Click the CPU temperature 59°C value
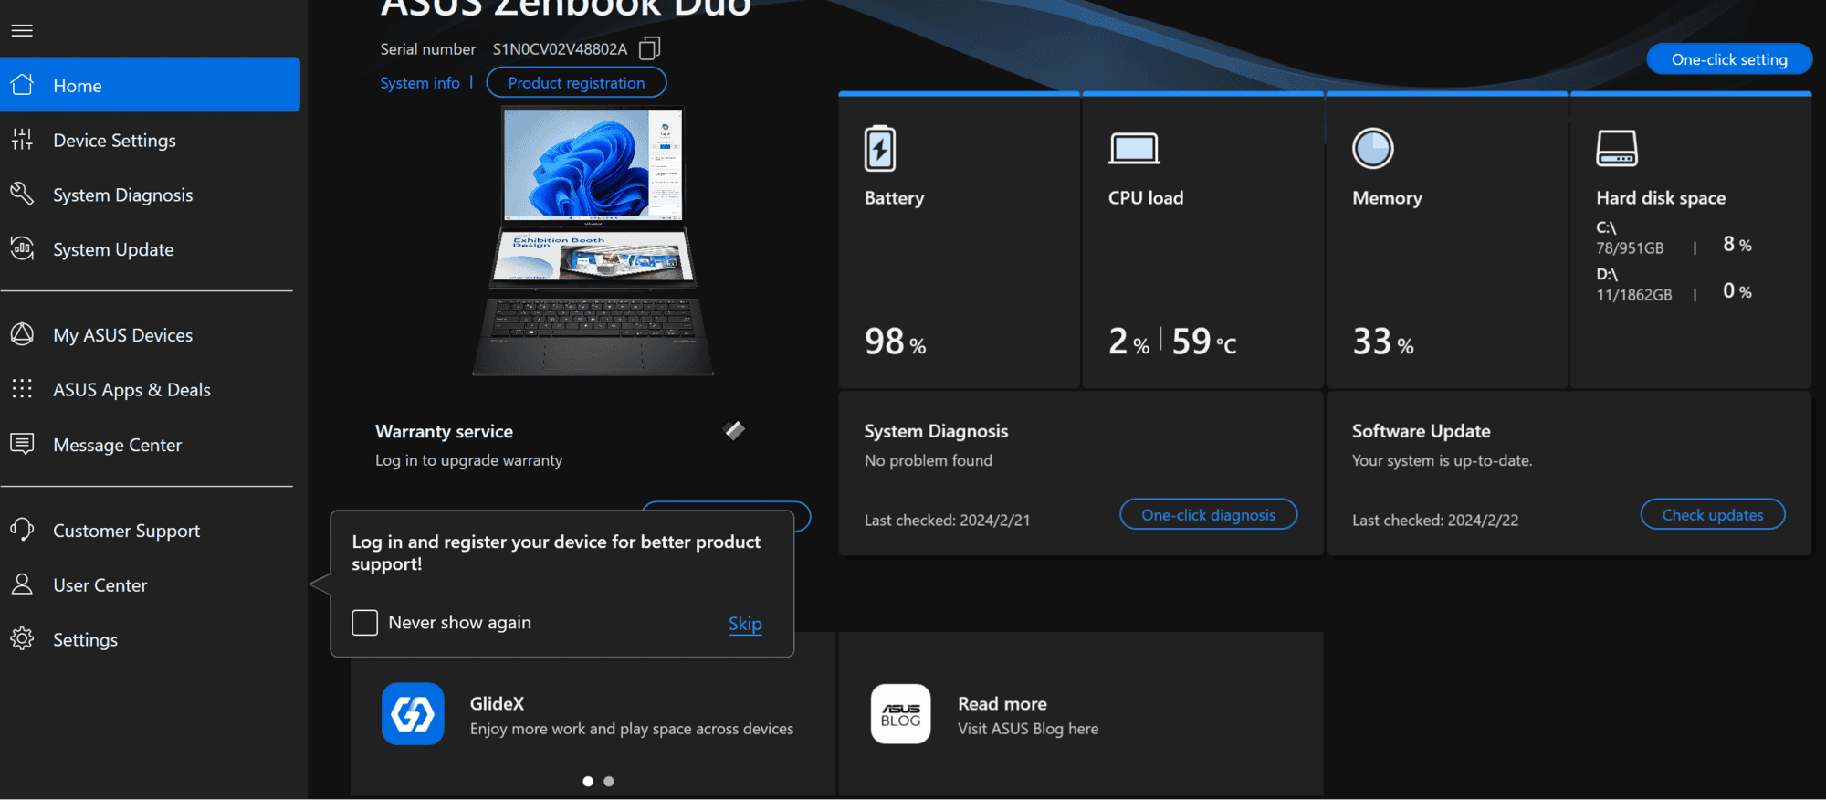The image size is (1826, 800). pos(1204,342)
